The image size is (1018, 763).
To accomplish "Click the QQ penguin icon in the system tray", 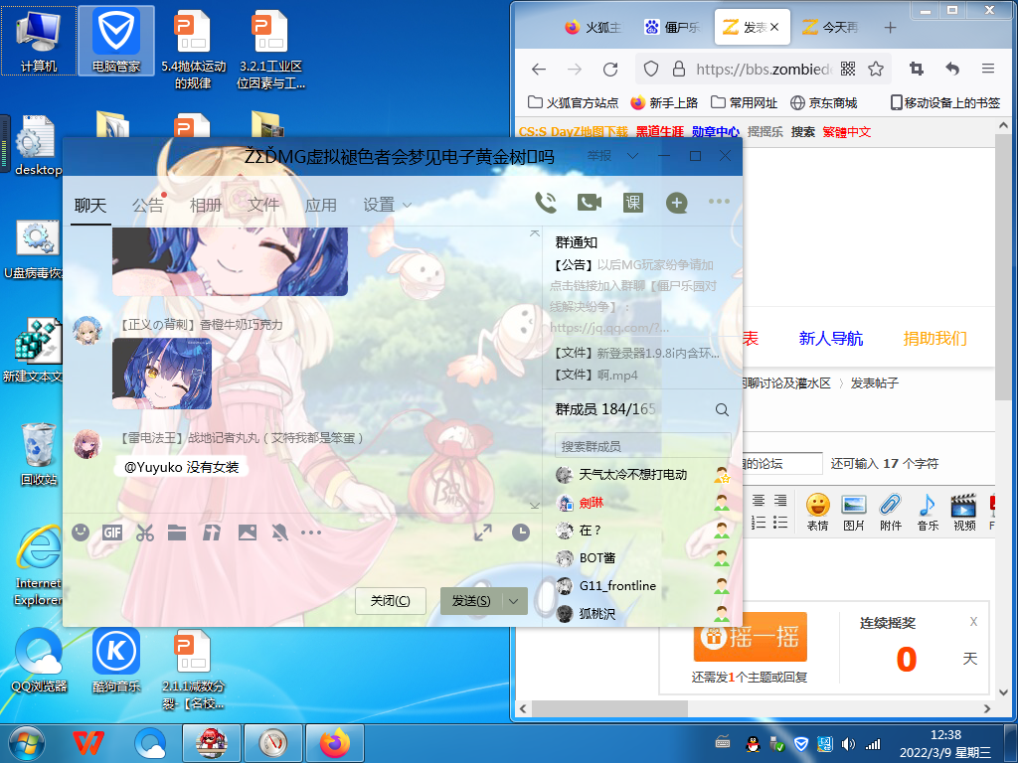I will [754, 744].
